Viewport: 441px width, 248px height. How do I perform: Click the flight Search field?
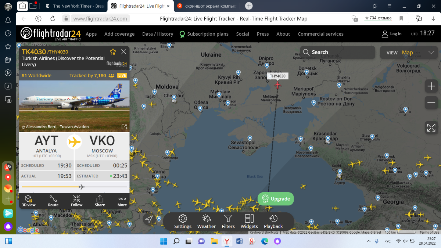pos(337,52)
